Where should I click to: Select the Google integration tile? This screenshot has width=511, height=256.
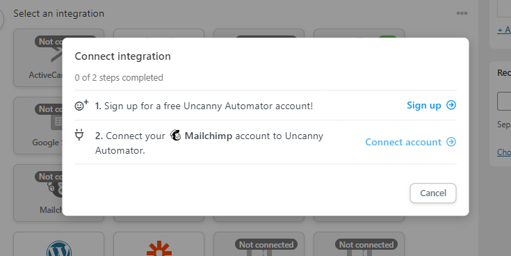tap(38, 125)
